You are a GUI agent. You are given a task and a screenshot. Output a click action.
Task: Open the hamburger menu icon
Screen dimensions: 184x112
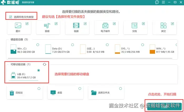click(163, 2)
